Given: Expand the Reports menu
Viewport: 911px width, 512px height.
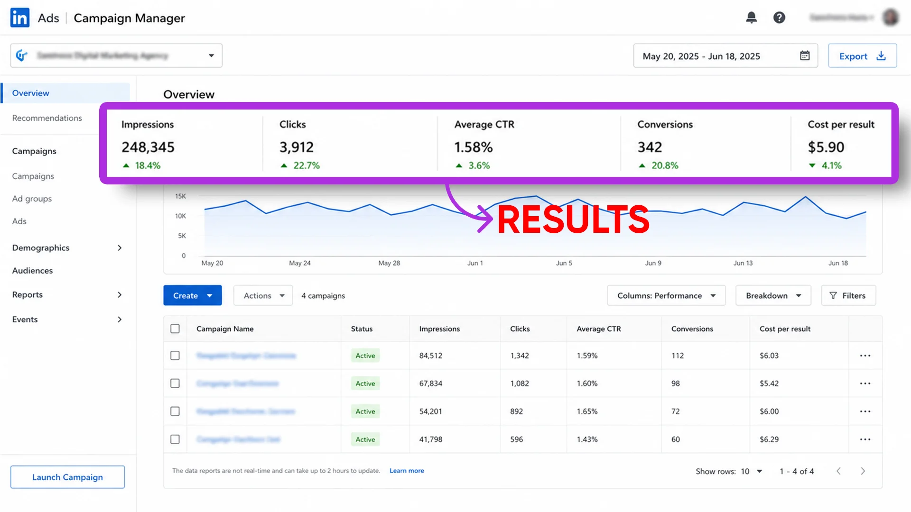Looking at the screenshot, I should click(x=66, y=295).
